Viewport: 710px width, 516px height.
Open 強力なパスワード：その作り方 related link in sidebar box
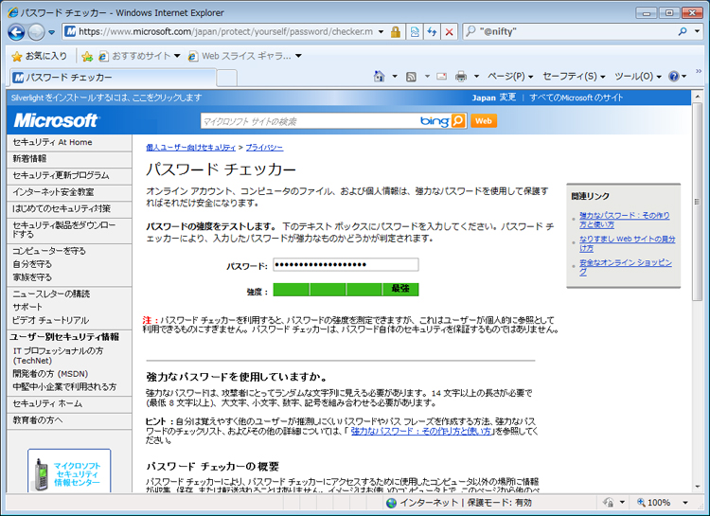coord(624,221)
